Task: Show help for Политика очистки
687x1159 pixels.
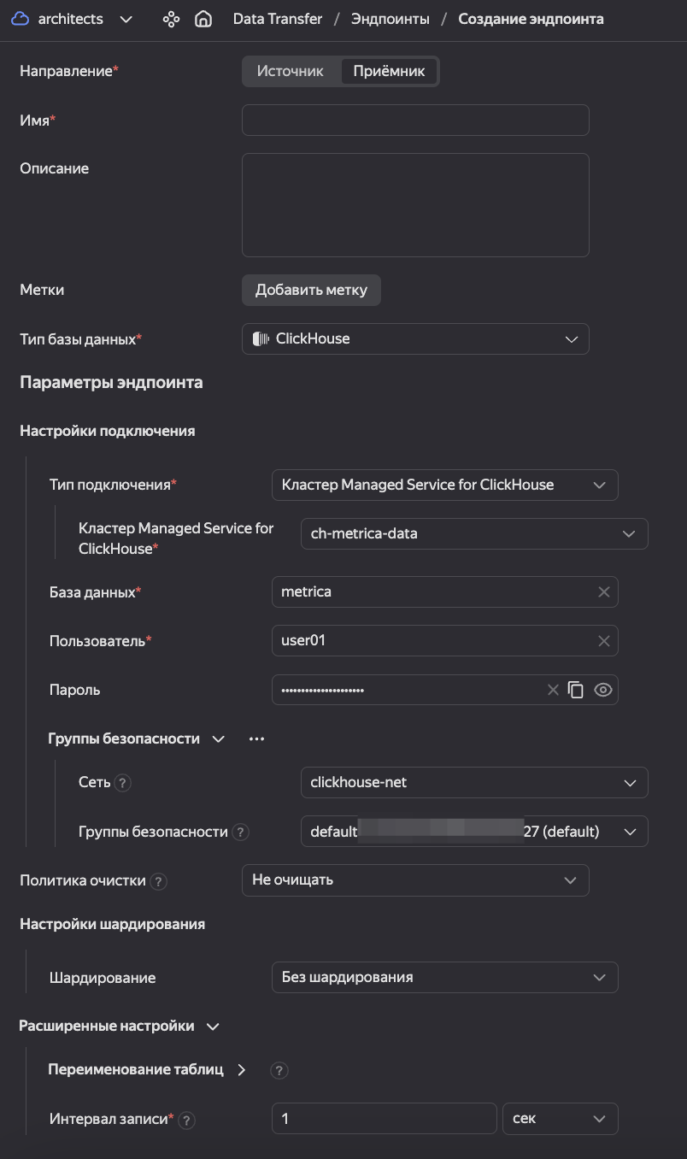Action: click(x=158, y=880)
